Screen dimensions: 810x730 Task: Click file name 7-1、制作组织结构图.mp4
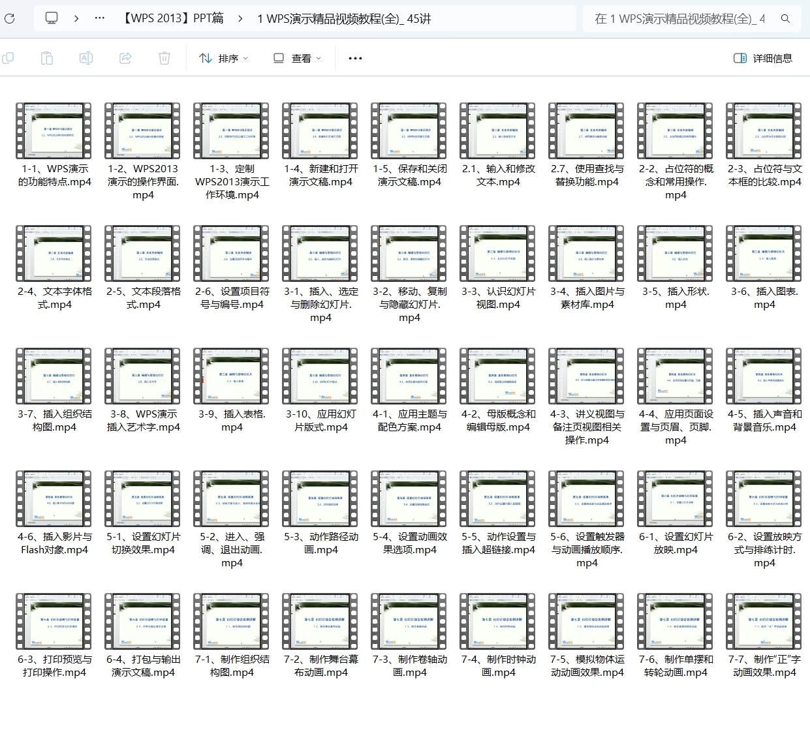click(232, 665)
